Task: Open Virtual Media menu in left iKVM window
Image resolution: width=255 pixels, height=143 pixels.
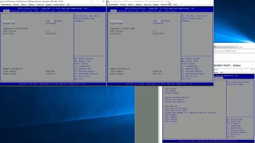Action: (x=6, y=4)
